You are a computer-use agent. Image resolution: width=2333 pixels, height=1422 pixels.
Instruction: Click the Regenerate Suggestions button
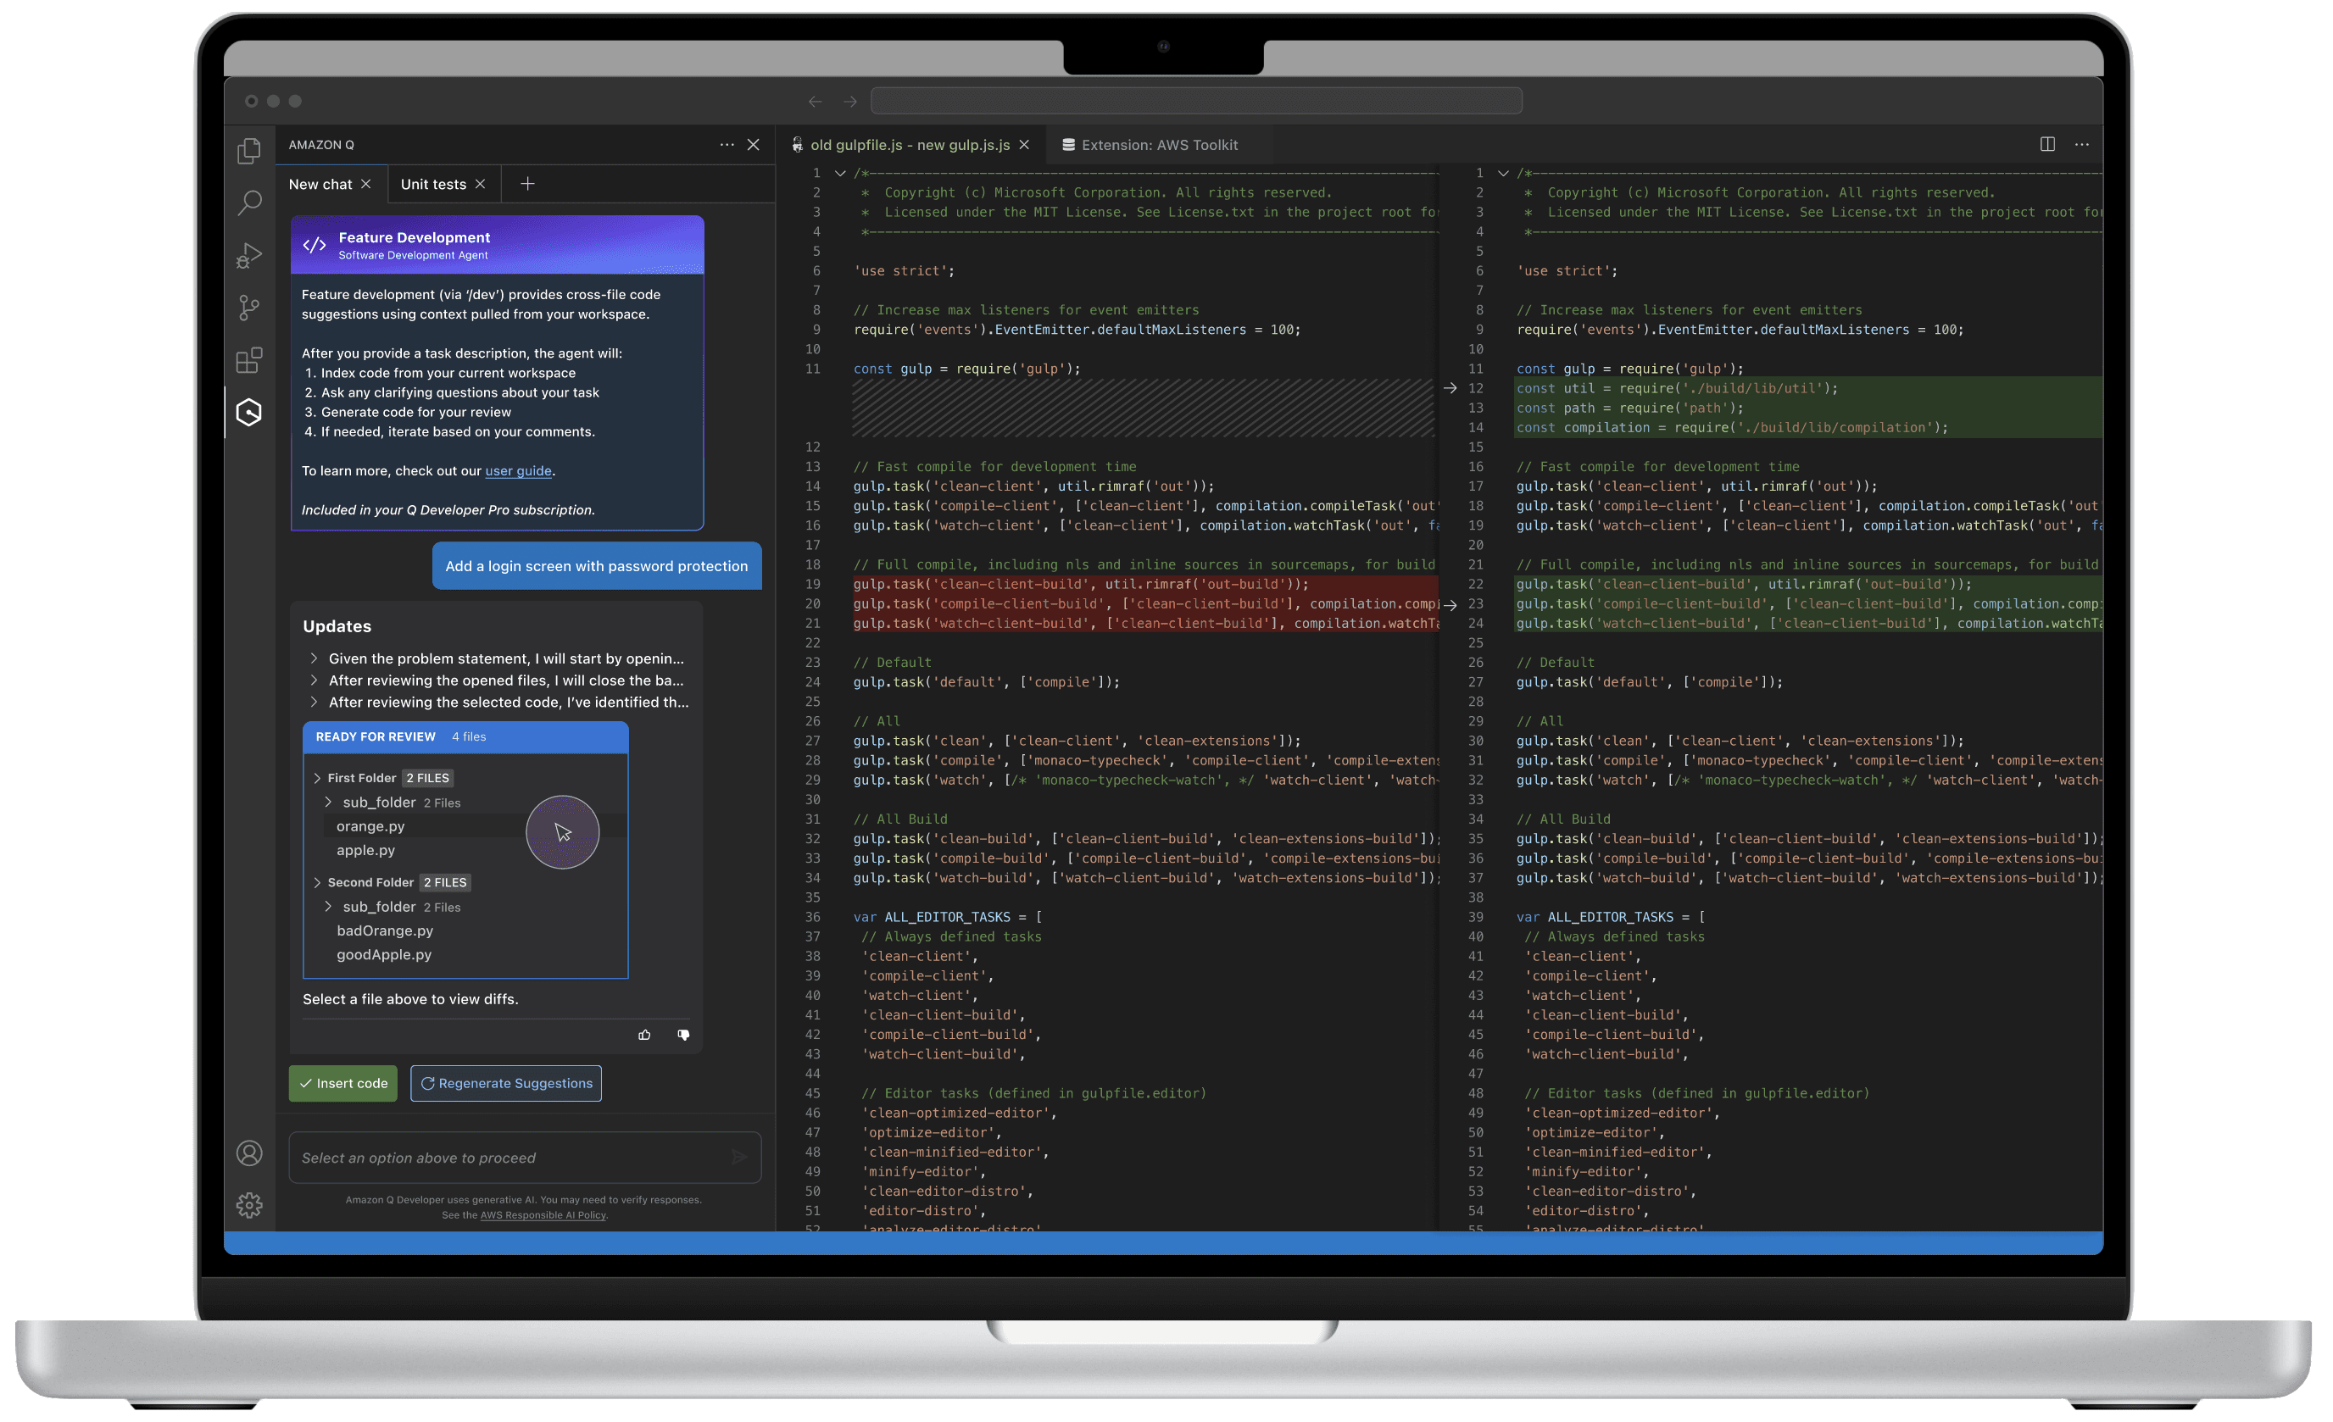pos(505,1083)
